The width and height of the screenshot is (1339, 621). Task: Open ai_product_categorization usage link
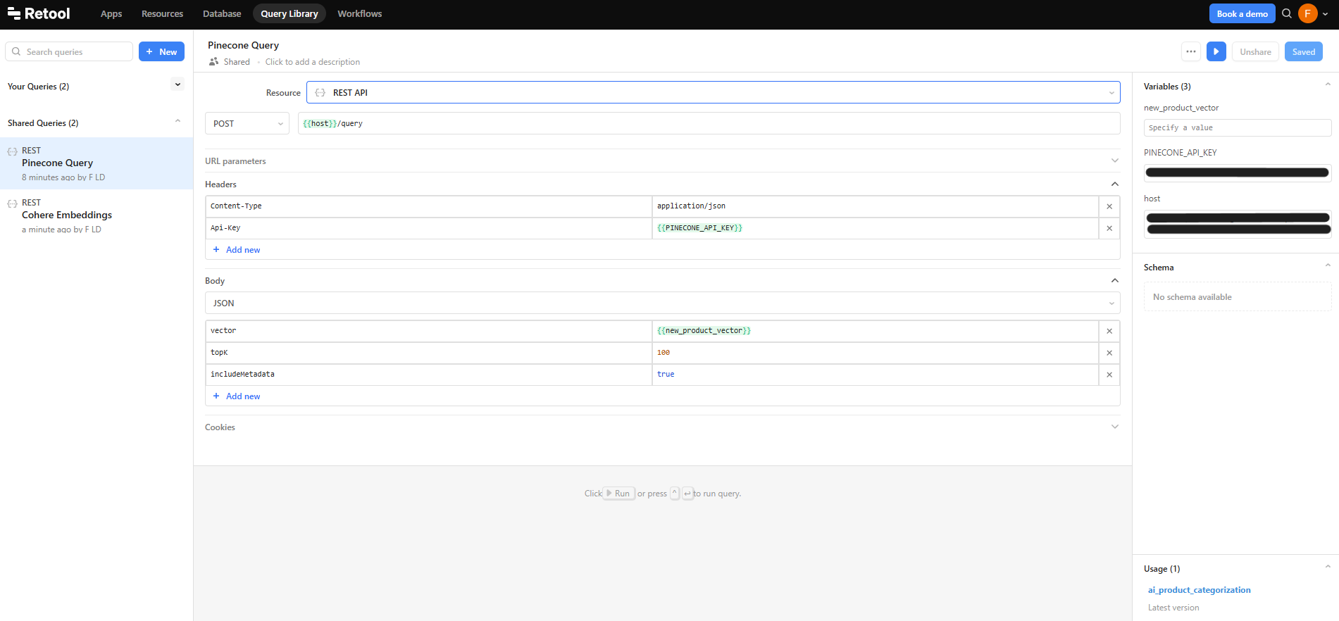1199,590
